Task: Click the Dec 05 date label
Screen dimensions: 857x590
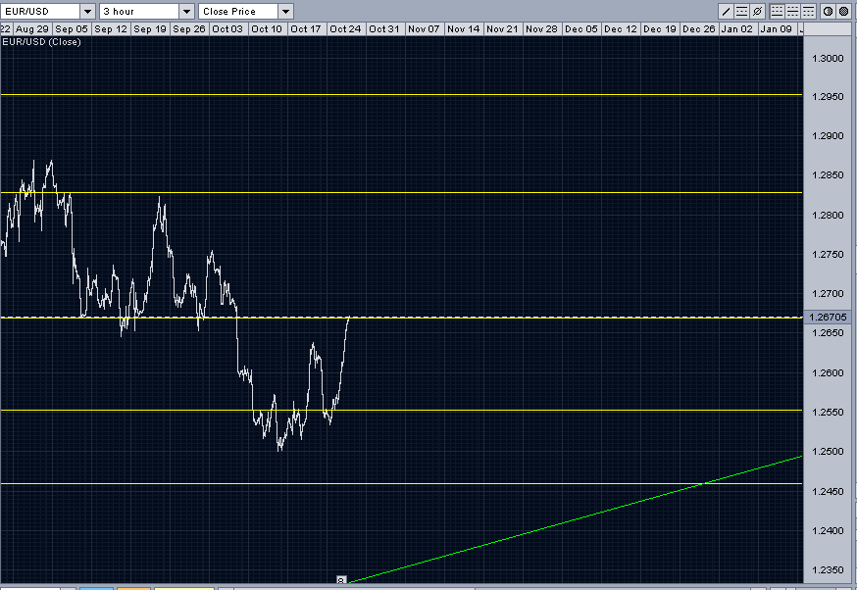Action: click(x=580, y=28)
